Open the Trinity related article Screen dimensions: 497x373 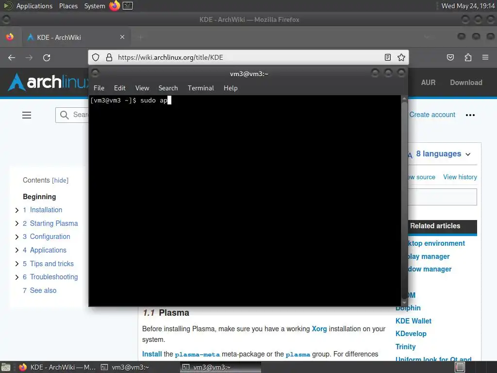[x=405, y=347]
